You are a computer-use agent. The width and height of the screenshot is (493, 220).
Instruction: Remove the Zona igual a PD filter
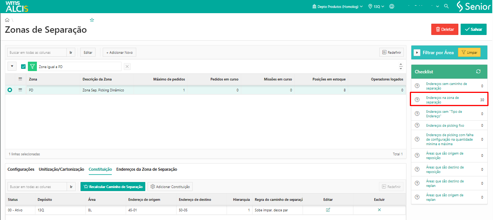127,67
